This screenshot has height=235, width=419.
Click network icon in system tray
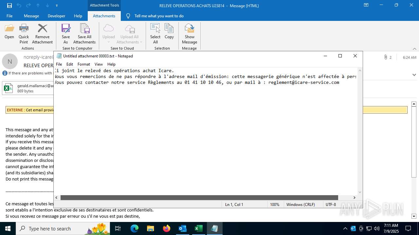[x=369, y=228]
